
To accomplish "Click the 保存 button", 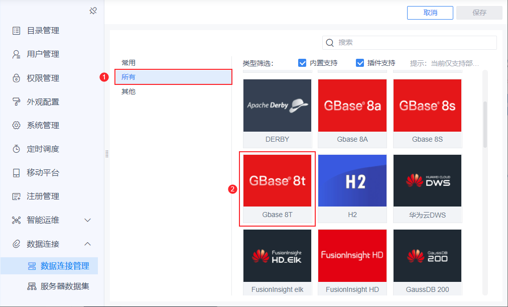I will [x=479, y=13].
